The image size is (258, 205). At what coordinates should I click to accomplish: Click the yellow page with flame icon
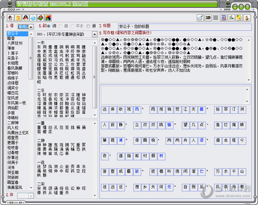239,18
